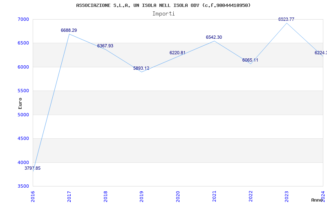The image size is (327, 204).
Task: Click the data label 6923.77
Action: 287,19
